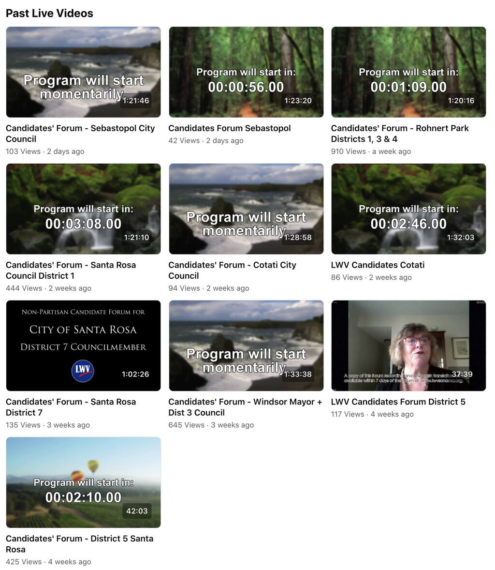
Task: Click the "Candidates Forum Sebastopol" title link
Action: pos(230,128)
